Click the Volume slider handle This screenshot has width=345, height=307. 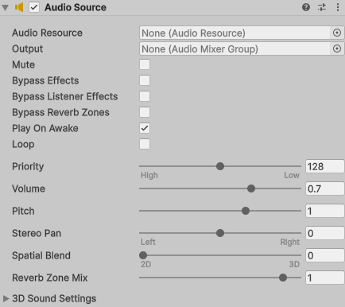(251, 188)
